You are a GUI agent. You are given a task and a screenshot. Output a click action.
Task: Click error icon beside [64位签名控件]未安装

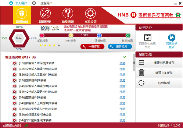pyautogui.click(x=14, y=98)
